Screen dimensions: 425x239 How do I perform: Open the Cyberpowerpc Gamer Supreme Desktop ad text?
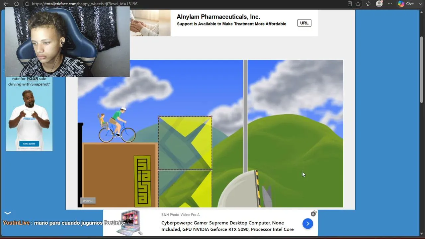pos(227,226)
